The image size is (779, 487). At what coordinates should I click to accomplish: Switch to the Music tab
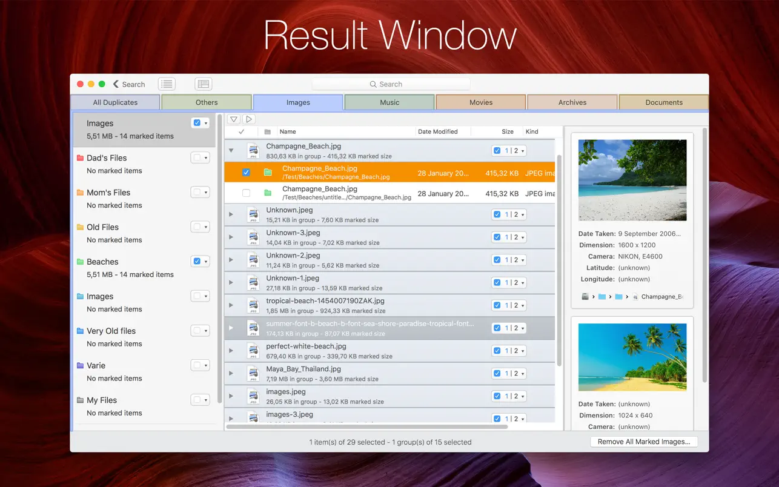389,102
